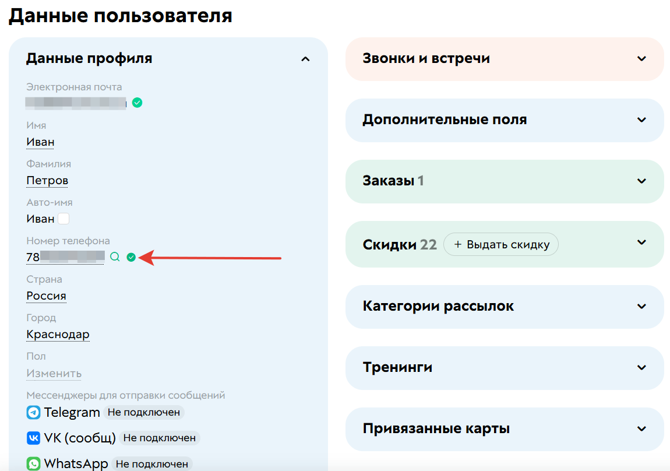Image resolution: width=670 pixels, height=471 pixels.
Task: Expand the Тренинги section
Action: (641, 368)
